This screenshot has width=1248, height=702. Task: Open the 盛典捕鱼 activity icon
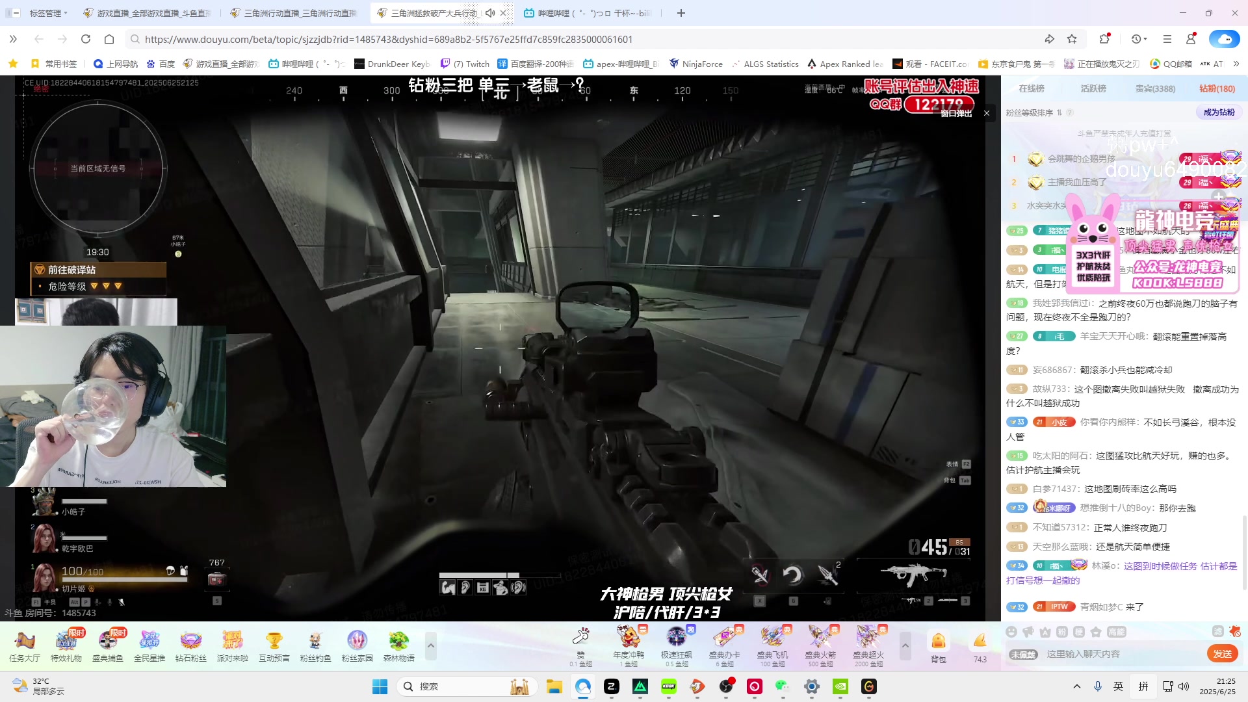pyautogui.click(x=108, y=646)
